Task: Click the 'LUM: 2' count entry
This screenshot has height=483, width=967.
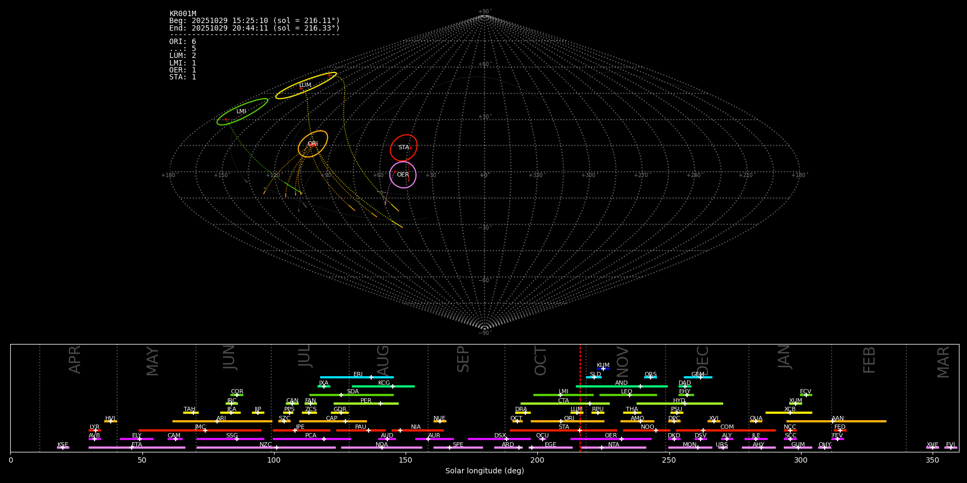Action: point(183,56)
